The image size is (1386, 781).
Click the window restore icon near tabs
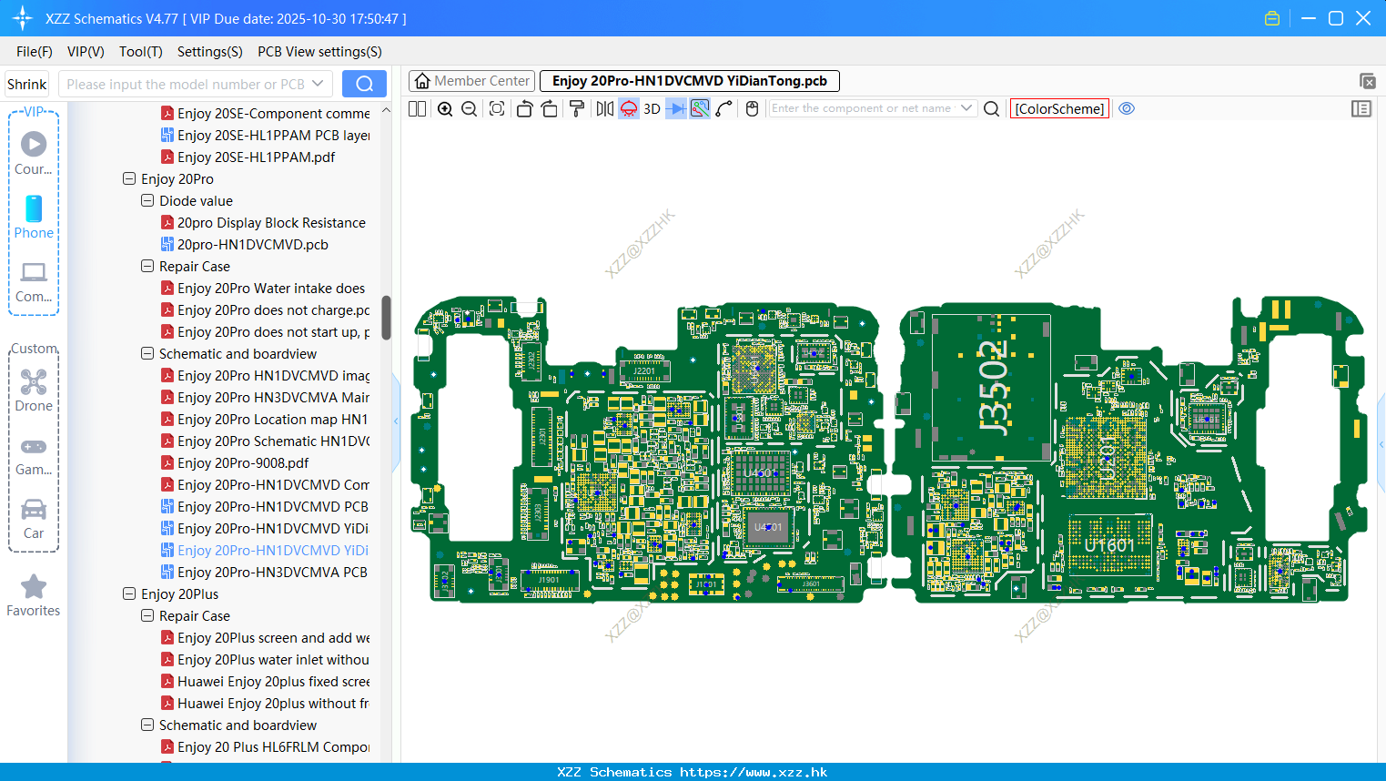pos(1367,81)
